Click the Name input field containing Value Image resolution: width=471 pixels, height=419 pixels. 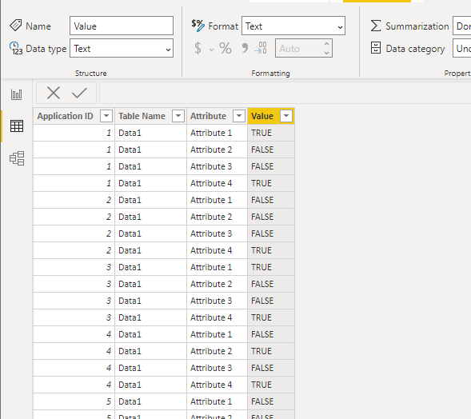[122, 26]
